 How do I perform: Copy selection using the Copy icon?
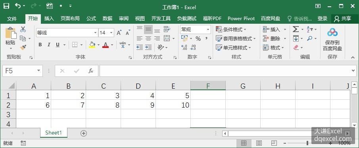click(23, 38)
